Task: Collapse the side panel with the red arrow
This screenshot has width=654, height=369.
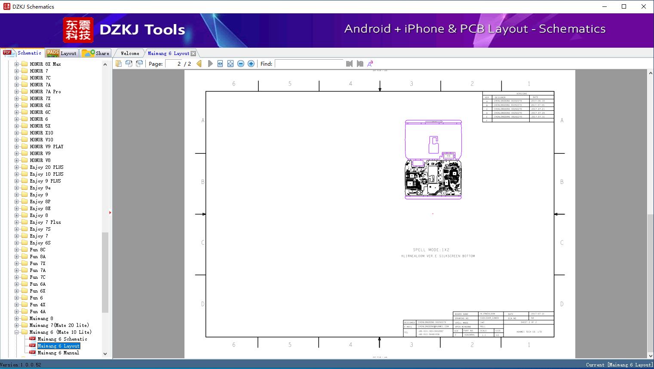Action: click(x=110, y=213)
